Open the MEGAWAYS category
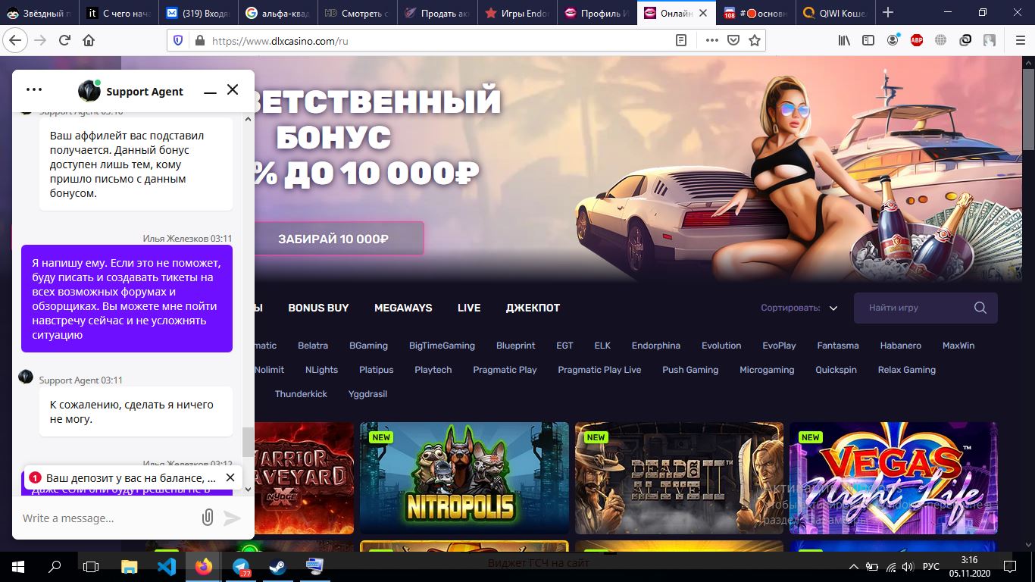This screenshot has width=1035, height=582. point(403,308)
